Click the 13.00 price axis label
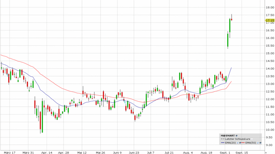The width and height of the screenshot is (275, 154). (270, 84)
